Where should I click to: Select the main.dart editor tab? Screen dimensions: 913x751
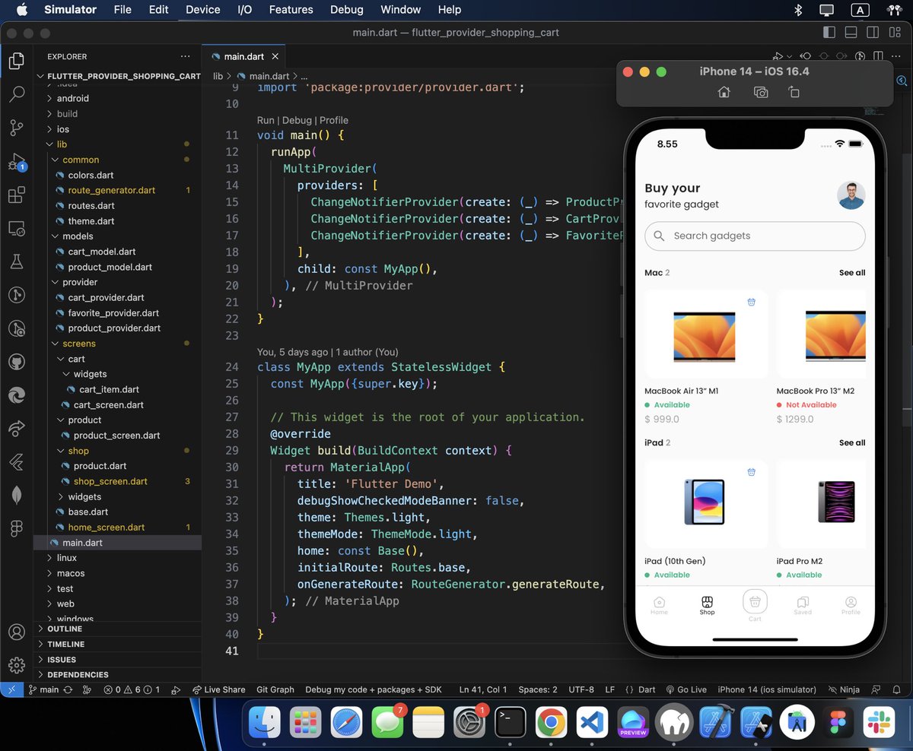(243, 56)
